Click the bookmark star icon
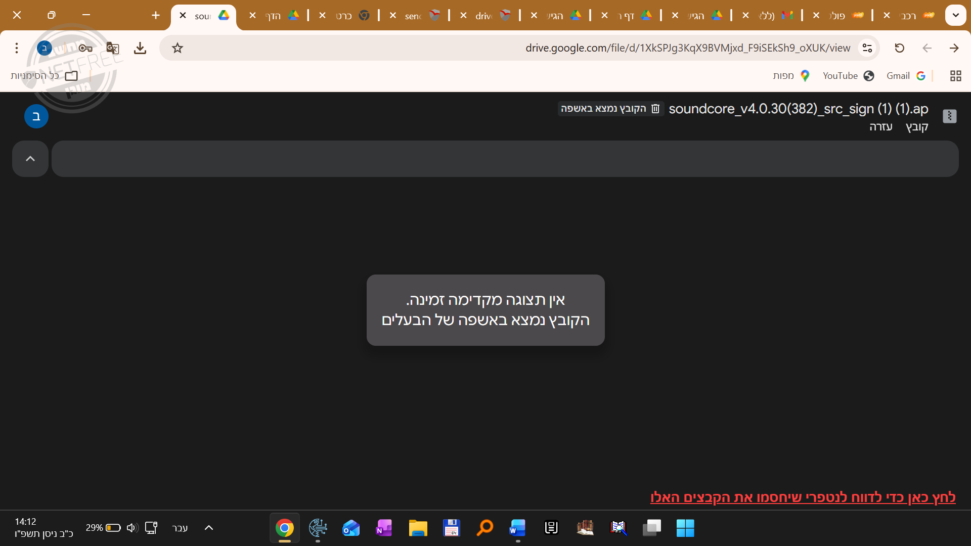This screenshot has height=546, width=971. click(x=177, y=48)
